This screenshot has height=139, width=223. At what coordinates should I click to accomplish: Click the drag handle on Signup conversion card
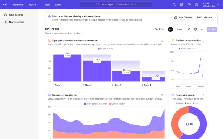(162, 41)
